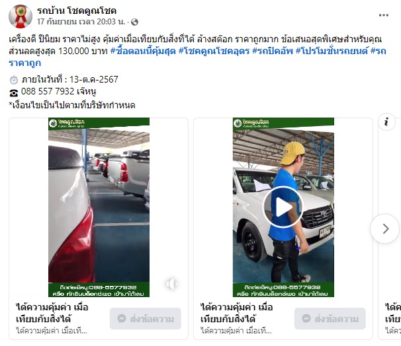The width and height of the screenshot is (401, 346).
Task: Open hashtag #โชคคูณโชคอุดร
Action: 214,52
